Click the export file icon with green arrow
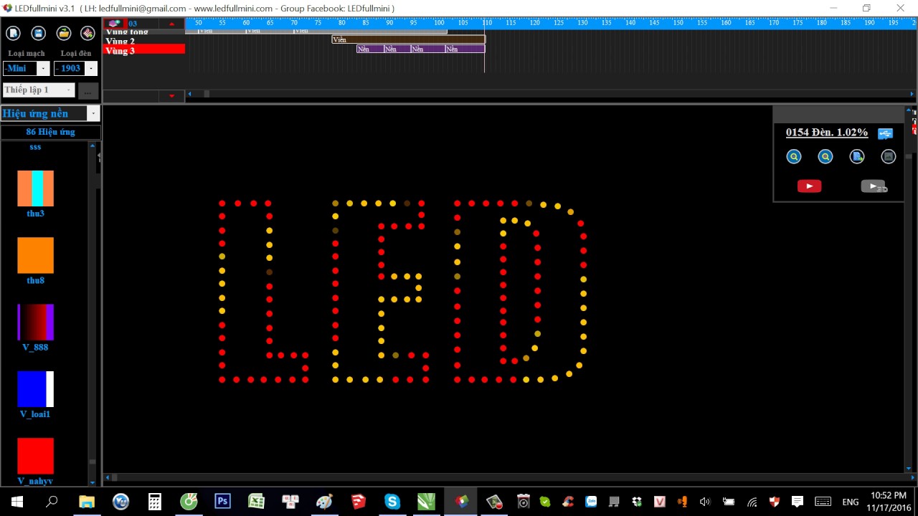This screenshot has height=516, width=918. pyautogui.click(x=857, y=156)
